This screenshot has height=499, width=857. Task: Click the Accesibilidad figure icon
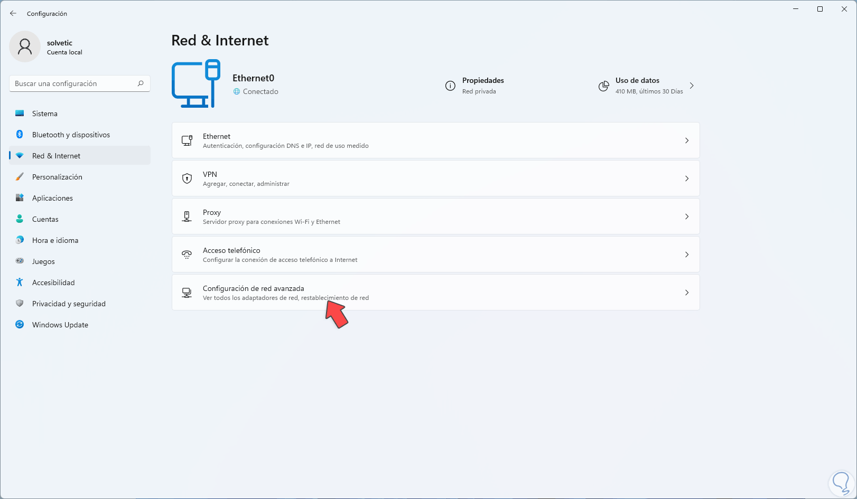tap(20, 283)
